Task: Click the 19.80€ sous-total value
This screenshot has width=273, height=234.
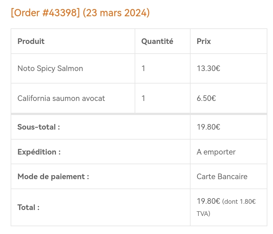Action: point(208,127)
